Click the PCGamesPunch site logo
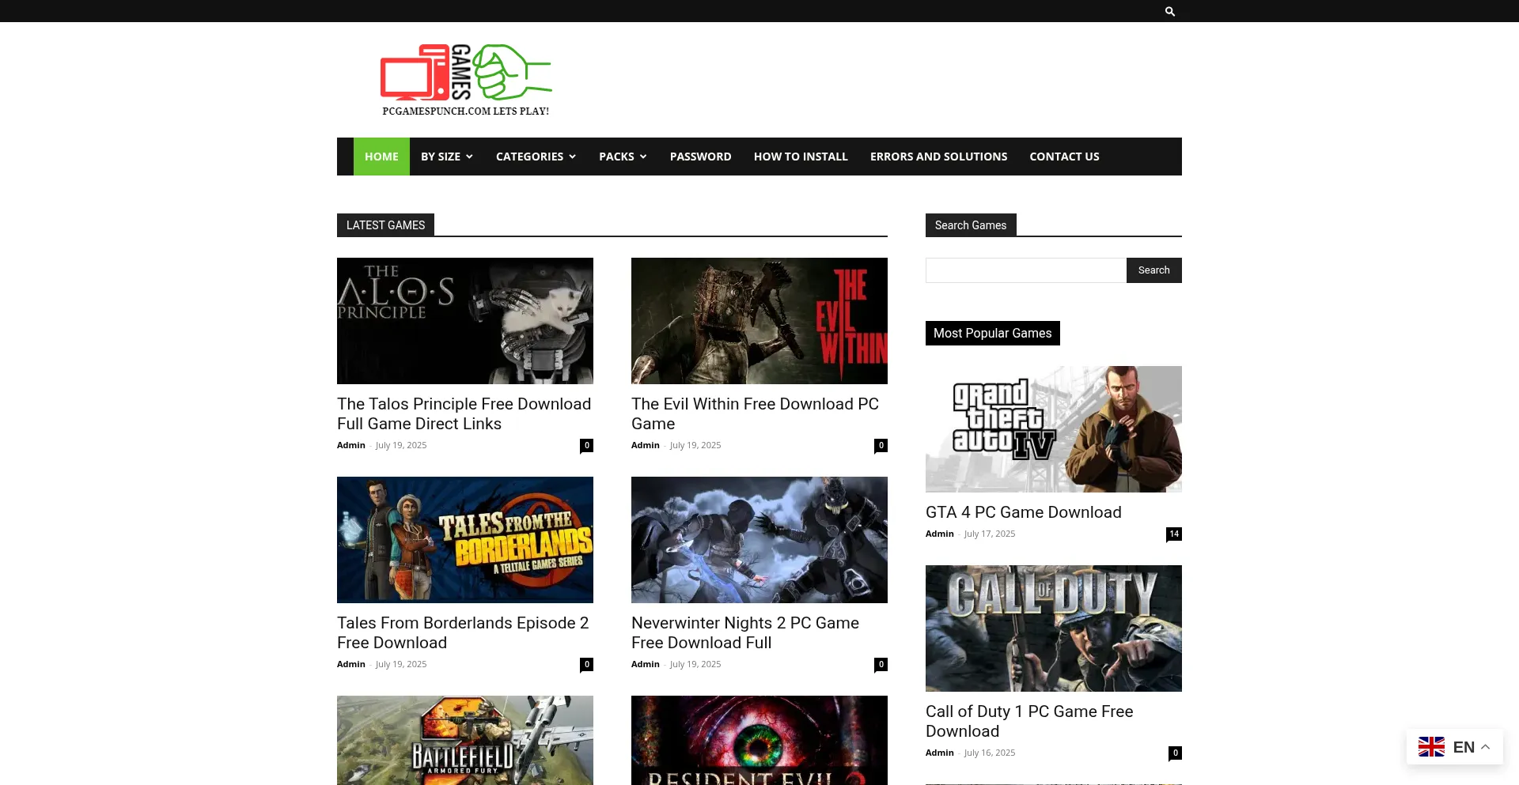1519x785 pixels. [x=465, y=80]
